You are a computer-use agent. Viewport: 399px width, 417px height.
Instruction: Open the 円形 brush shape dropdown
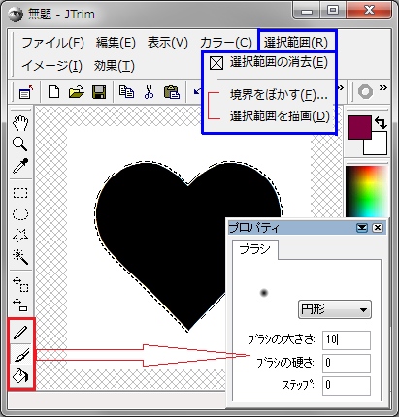pos(335,309)
